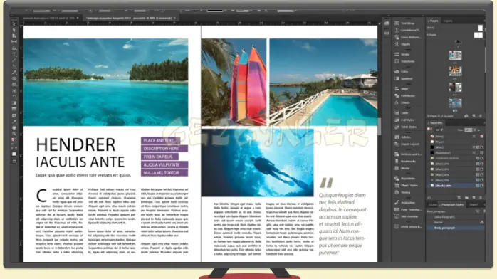Choose the [Paper] swatch
The width and height of the screenshot is (497, 279).
456,142
